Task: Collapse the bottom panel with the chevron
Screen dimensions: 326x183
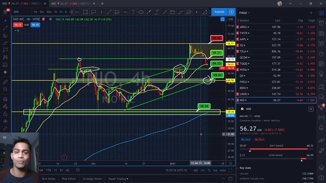Action: [x=223, y=178]
